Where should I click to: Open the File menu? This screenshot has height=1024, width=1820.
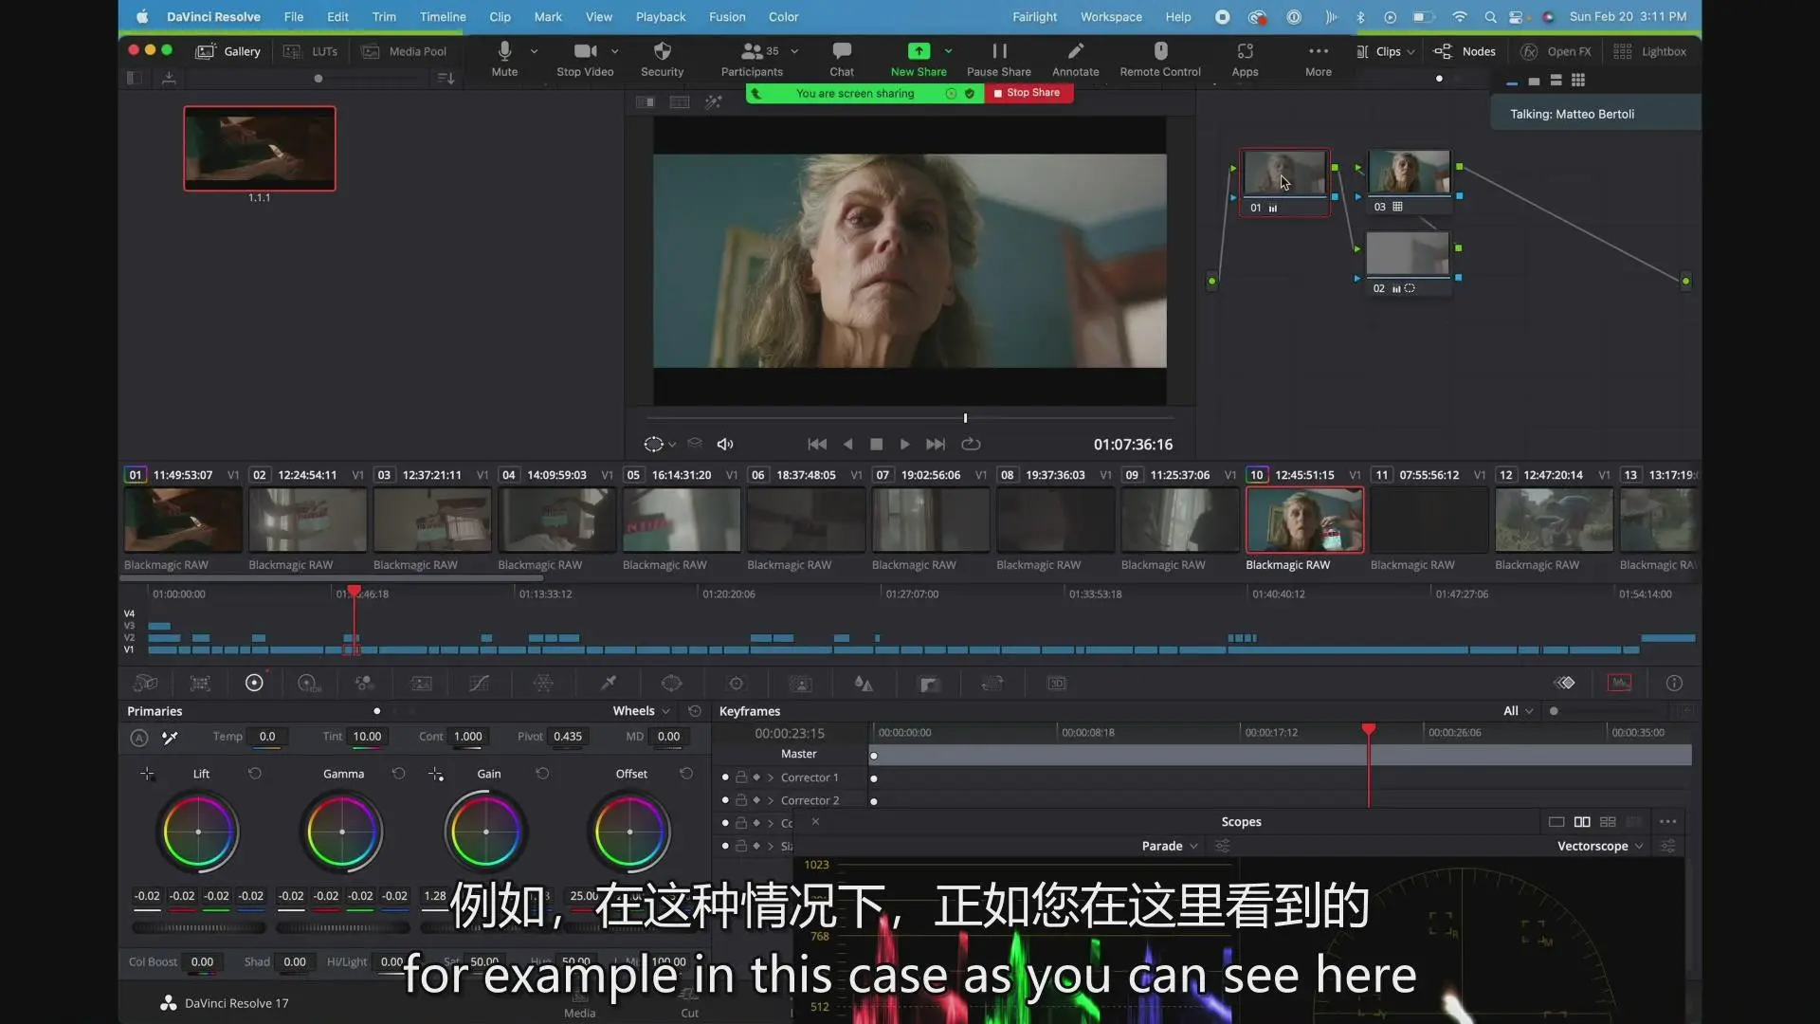tap(294, 16)
